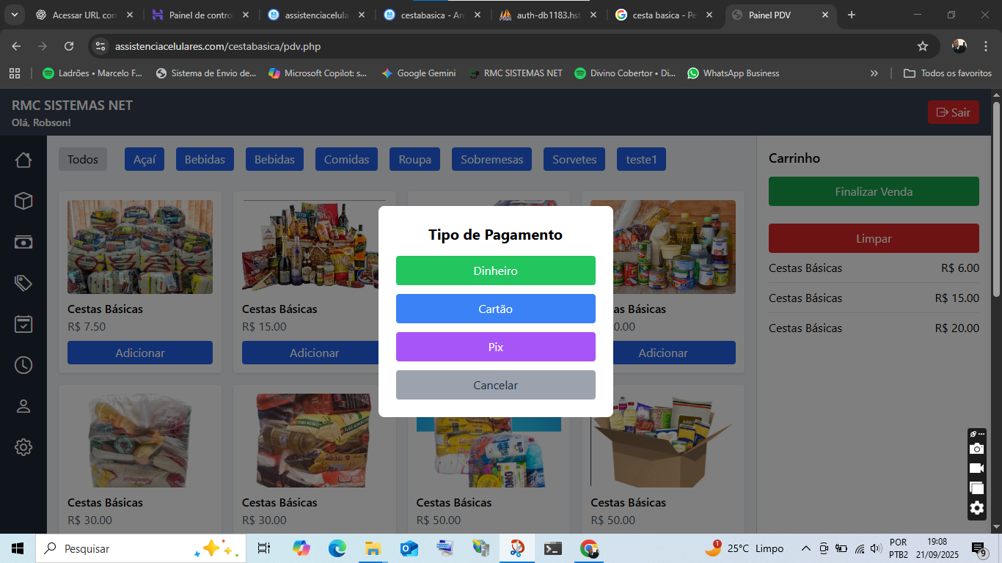Open the user profile icon in sidebar
The height and width of the screenshot is (563, 1002).
coord(23,406)
